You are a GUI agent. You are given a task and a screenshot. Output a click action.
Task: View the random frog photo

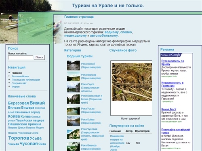[x=132, y=82]
